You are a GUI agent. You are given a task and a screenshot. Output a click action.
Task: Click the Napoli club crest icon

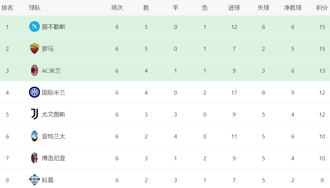pyautogui.click(x=34, y=27)
